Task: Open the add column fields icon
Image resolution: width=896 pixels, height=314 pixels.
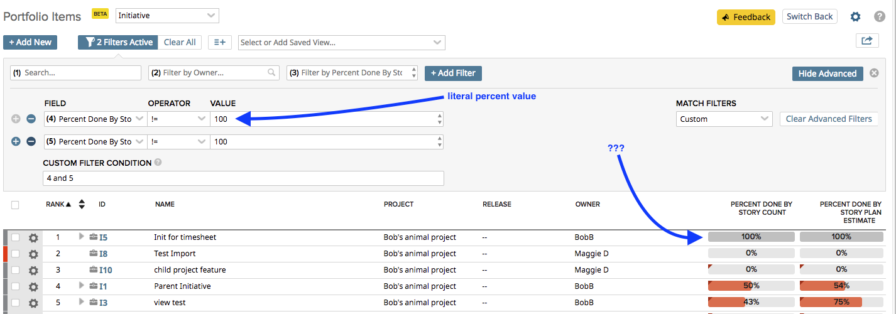Action: [x=219, y=42]
